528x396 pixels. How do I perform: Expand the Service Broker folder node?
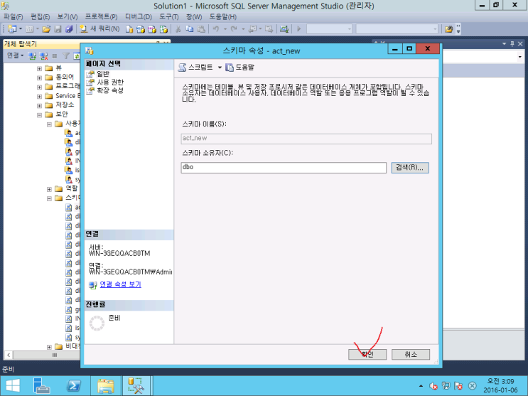[39, 97]
